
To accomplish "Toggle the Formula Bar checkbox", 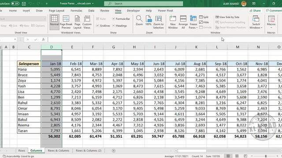I will tap(114, 18).
